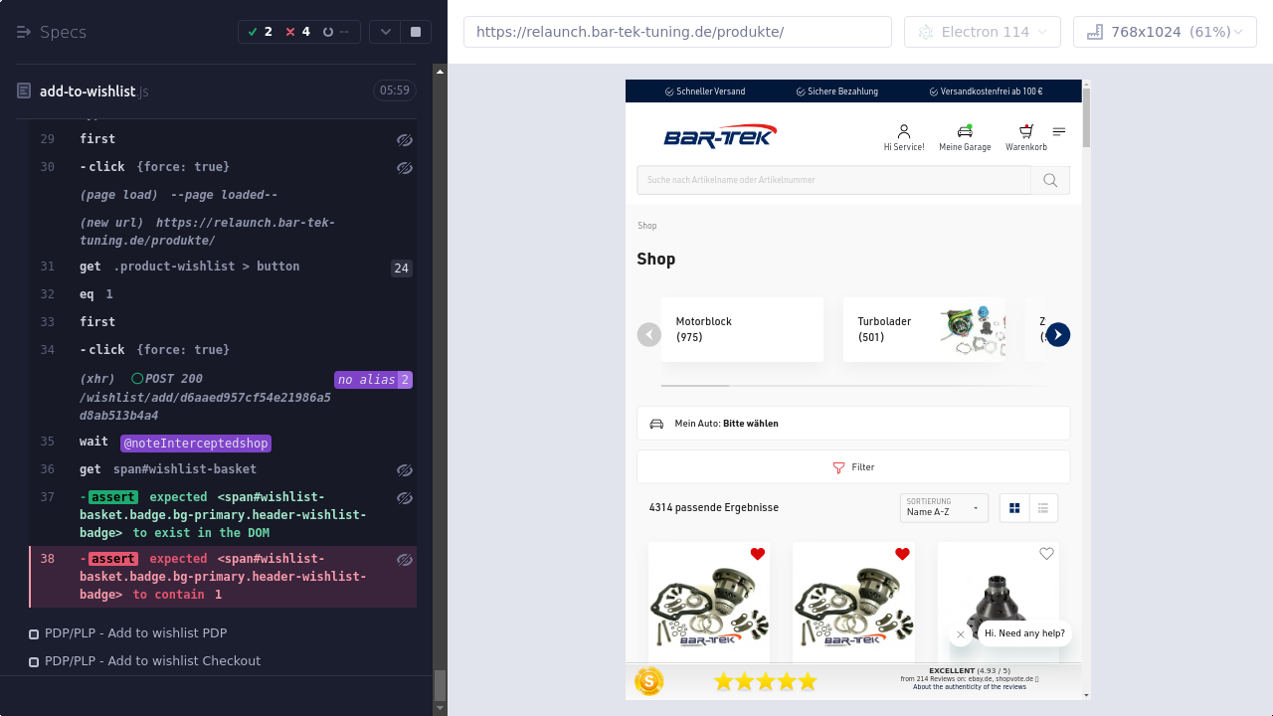Click the Filter button
This screenshot has height=716, width=1273.
coord(853,467)
